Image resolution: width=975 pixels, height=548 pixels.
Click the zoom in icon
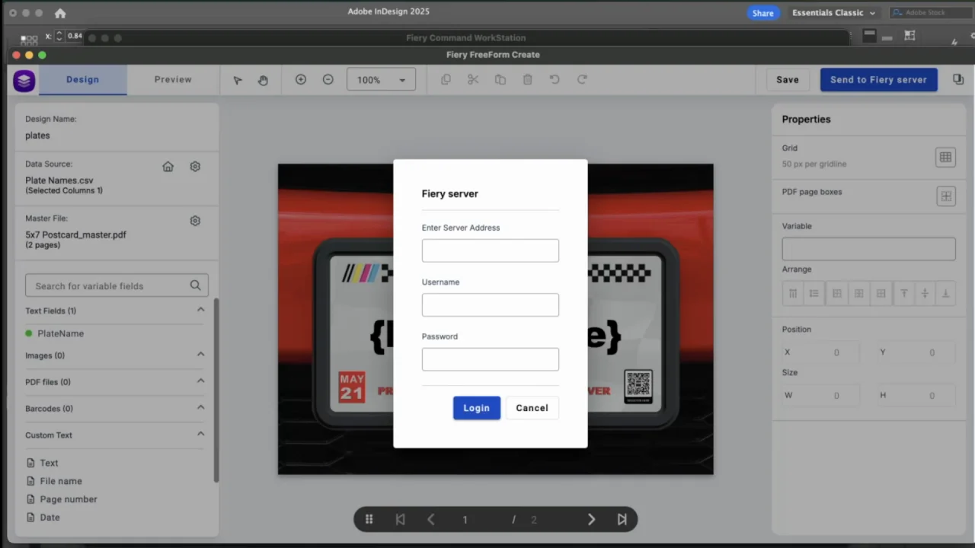coord(301,79)
